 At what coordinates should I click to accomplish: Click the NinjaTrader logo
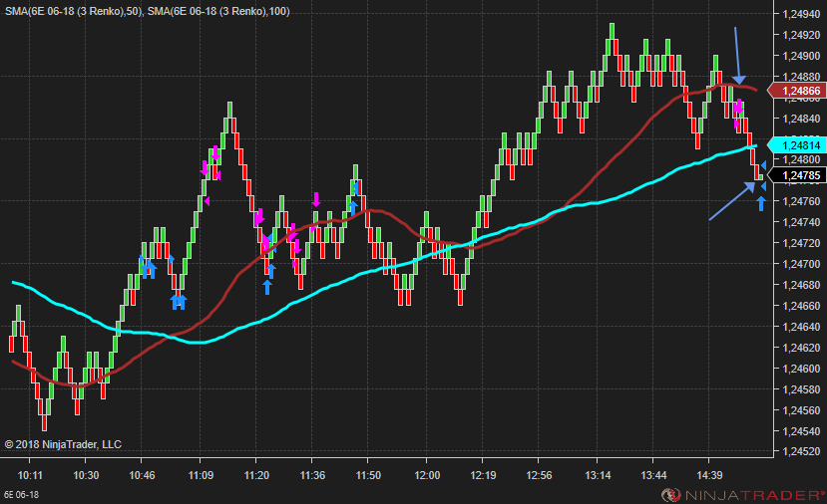[742, 495]
